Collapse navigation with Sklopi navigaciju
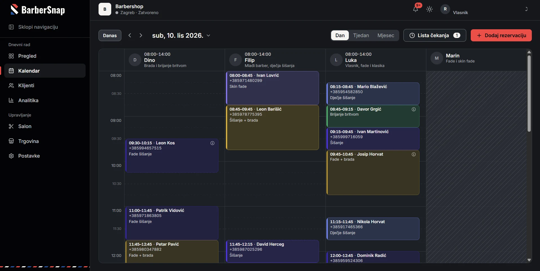Image resolution: width=540 pixels, height=271 pixels. 33,27
